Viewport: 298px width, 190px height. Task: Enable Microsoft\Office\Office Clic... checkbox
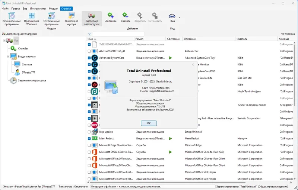(x=89, y=165)
